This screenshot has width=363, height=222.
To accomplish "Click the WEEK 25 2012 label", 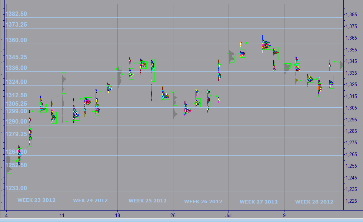I will point(147,201).
